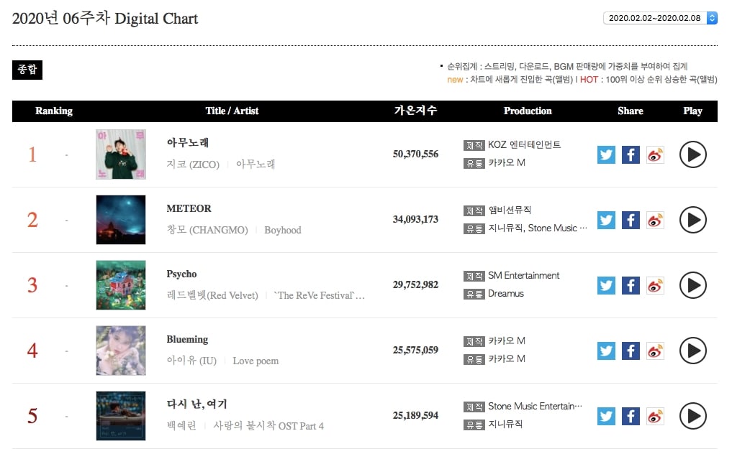732x454 pixels.
Task: Open the METEOR album artwork
Action: 121,220
